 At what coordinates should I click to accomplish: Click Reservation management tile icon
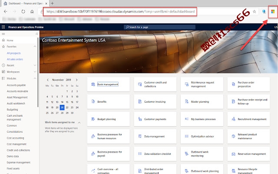click(234, 154)
